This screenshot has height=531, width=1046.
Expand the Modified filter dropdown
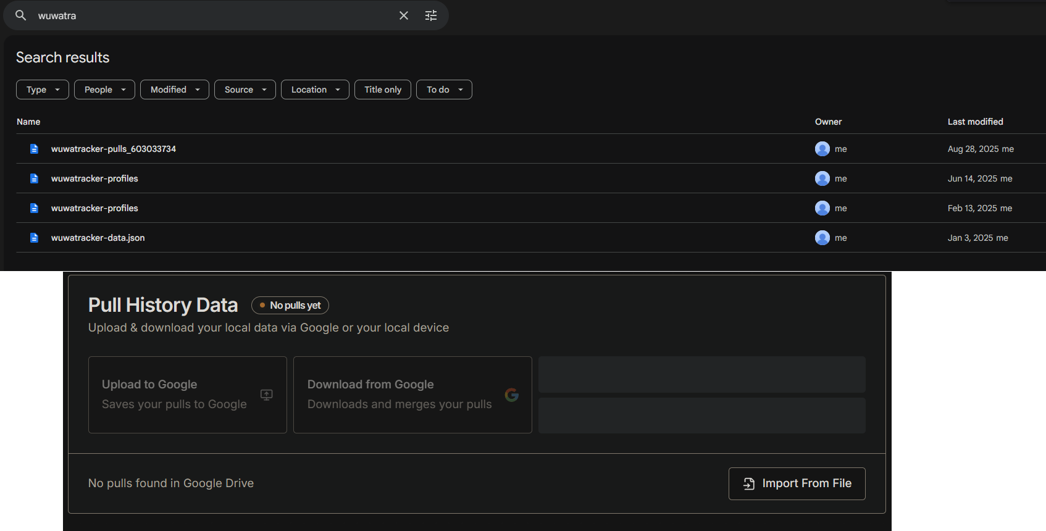(175, 90)
